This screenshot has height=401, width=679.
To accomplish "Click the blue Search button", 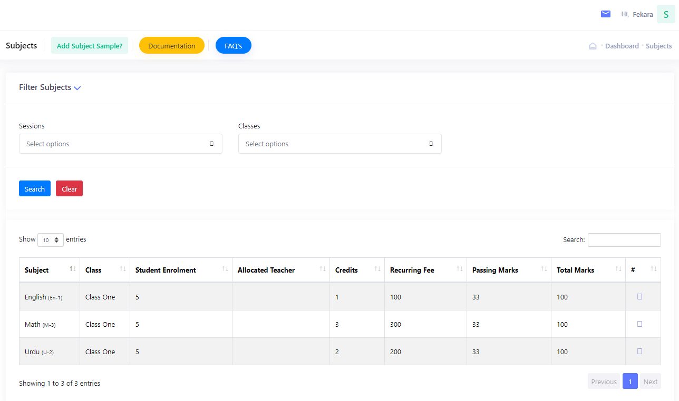I will click(35, 189).
